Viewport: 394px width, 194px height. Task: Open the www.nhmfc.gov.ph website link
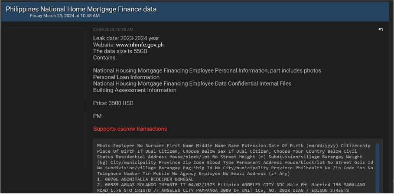coord(140,45)
